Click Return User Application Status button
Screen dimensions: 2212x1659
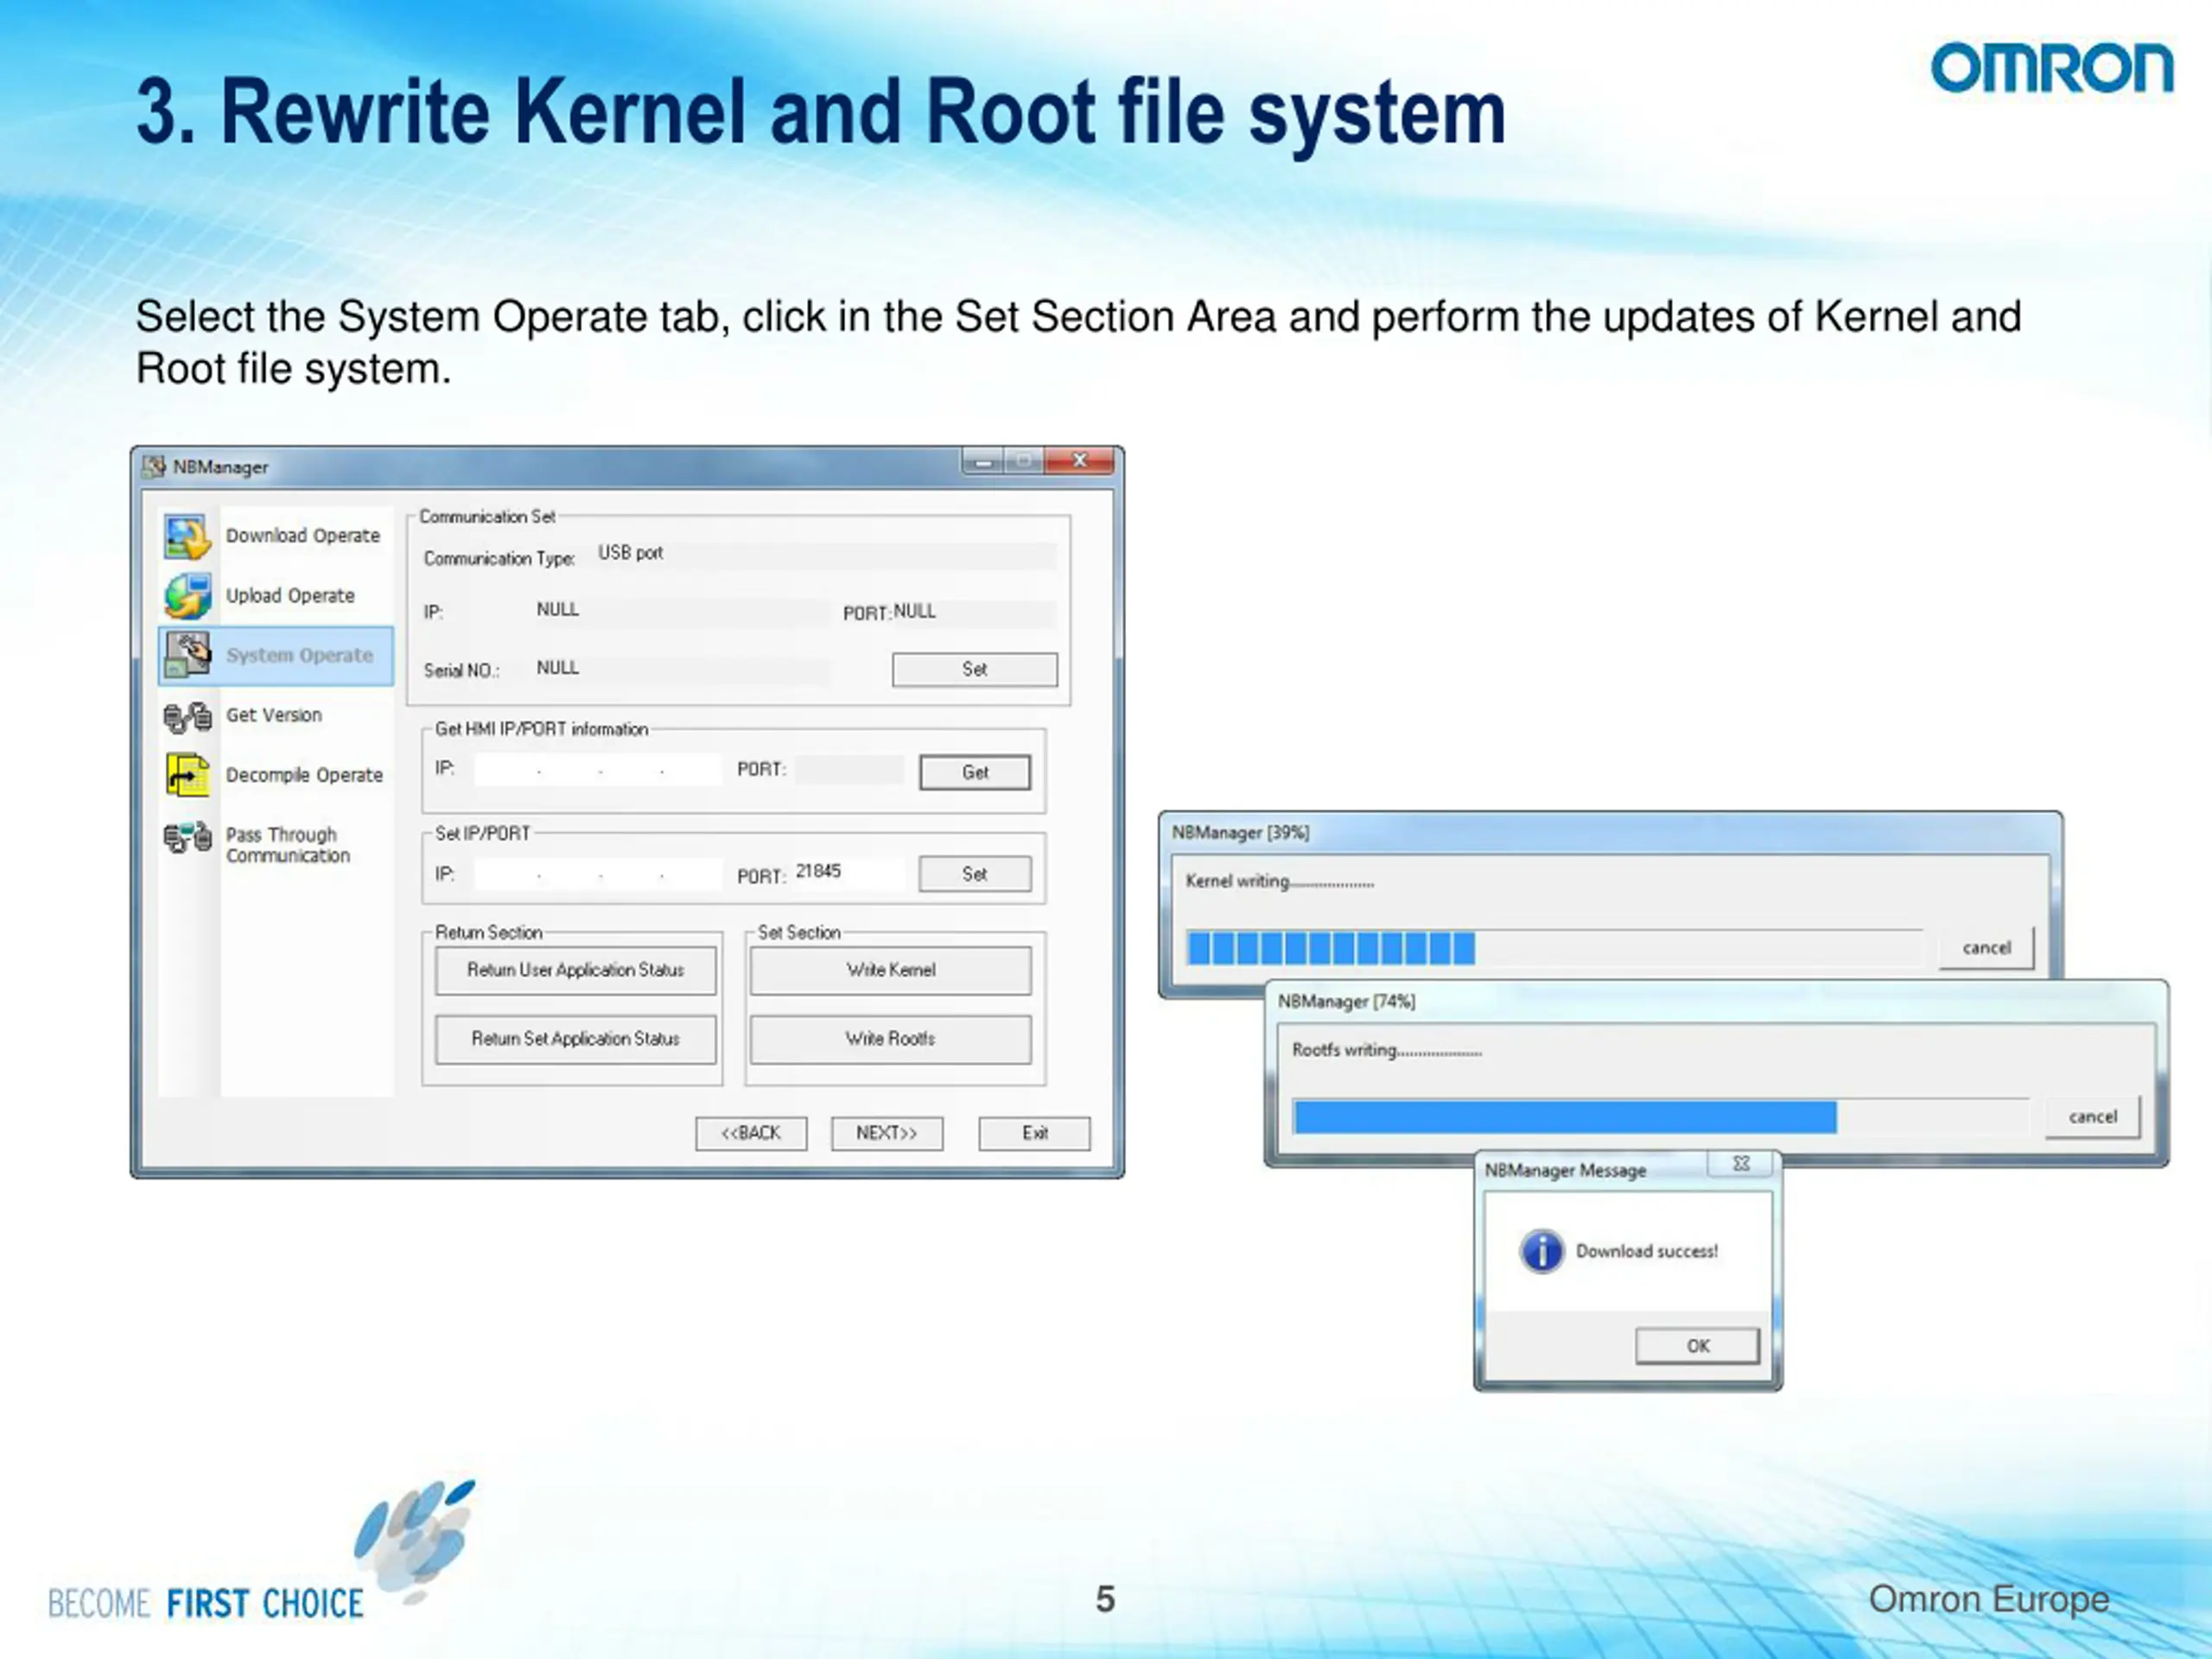click(575, 970)
